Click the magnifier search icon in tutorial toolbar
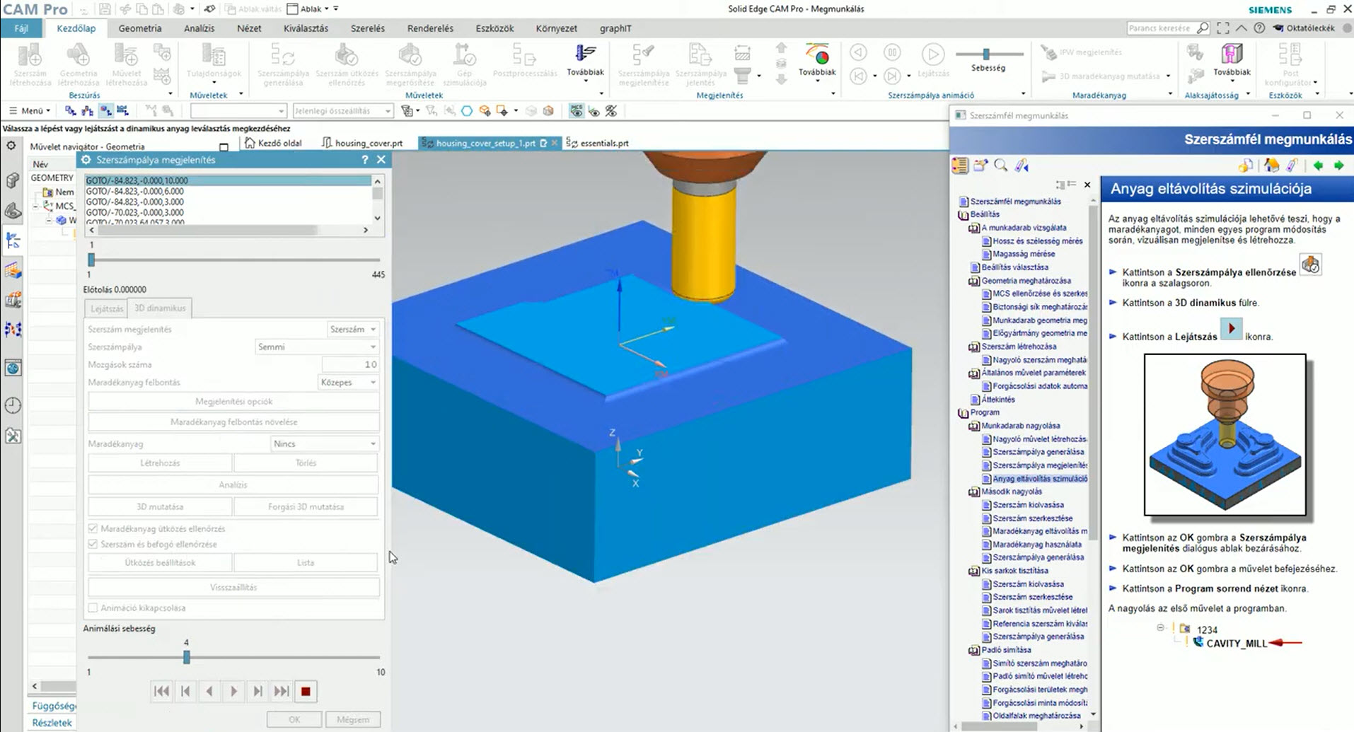Image resolution: width=1354 pixels, height=732 pixels. pos(1001,165)
